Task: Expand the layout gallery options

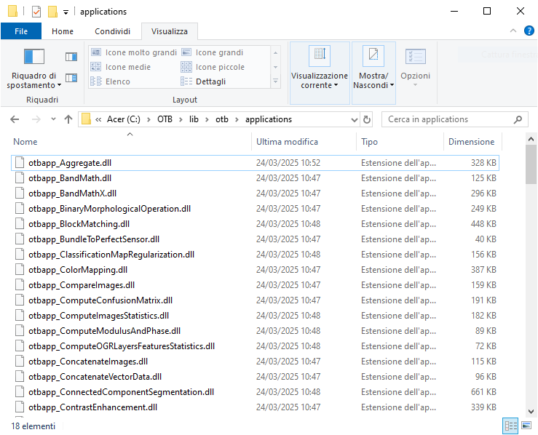Action: coord(275,81)
